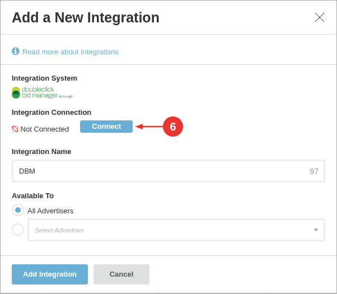This screenshot has width=337, height=294.
Task: Click the Select Advertiser dropdown arrow
Action: coord(316,230)
